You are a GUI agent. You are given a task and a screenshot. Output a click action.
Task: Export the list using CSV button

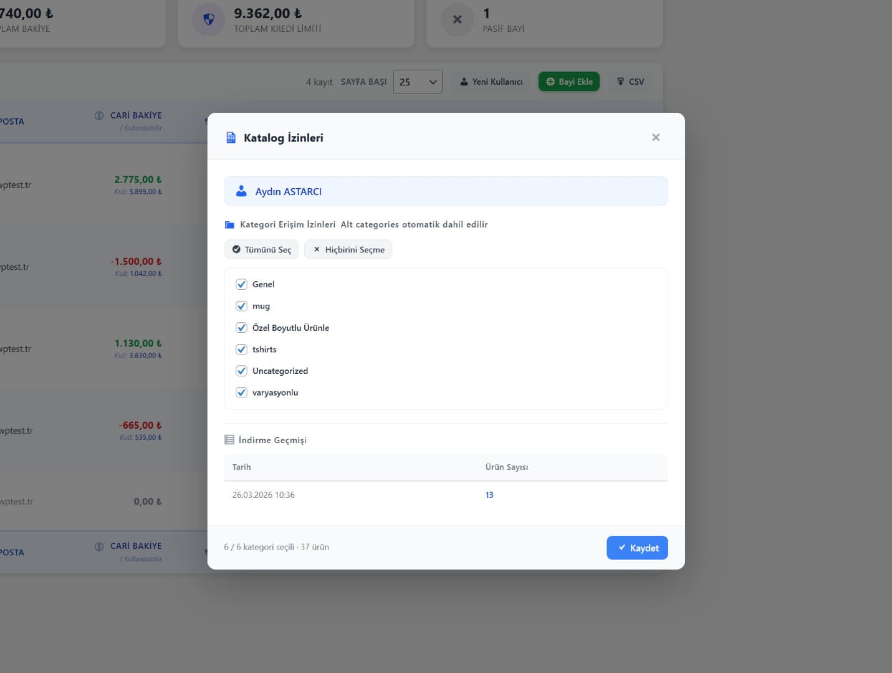(630, 82)
